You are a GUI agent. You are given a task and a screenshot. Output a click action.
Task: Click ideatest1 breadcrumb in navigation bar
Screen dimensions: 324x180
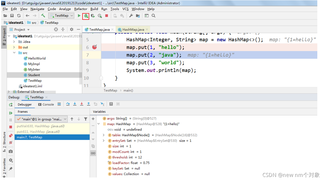tap(16, 23)
